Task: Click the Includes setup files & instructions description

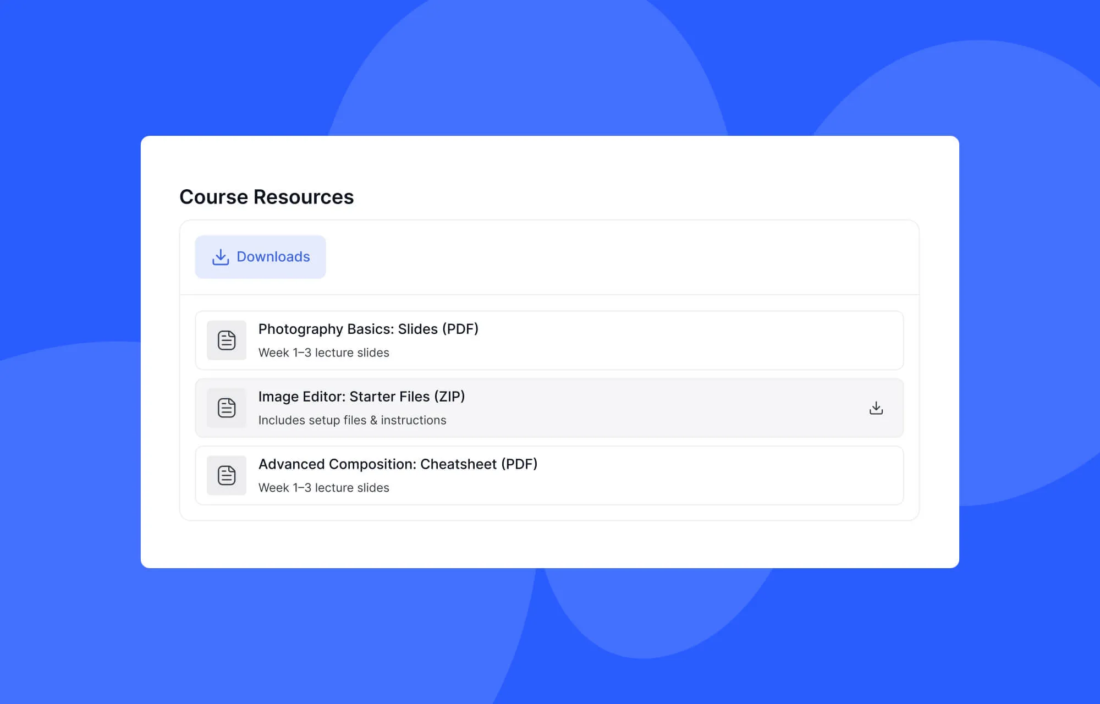Action: tap(351, 420)
